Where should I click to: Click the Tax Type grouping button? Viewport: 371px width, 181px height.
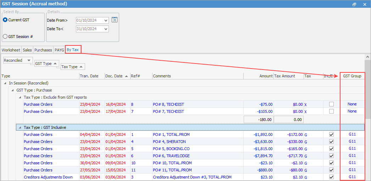[72, 67]
